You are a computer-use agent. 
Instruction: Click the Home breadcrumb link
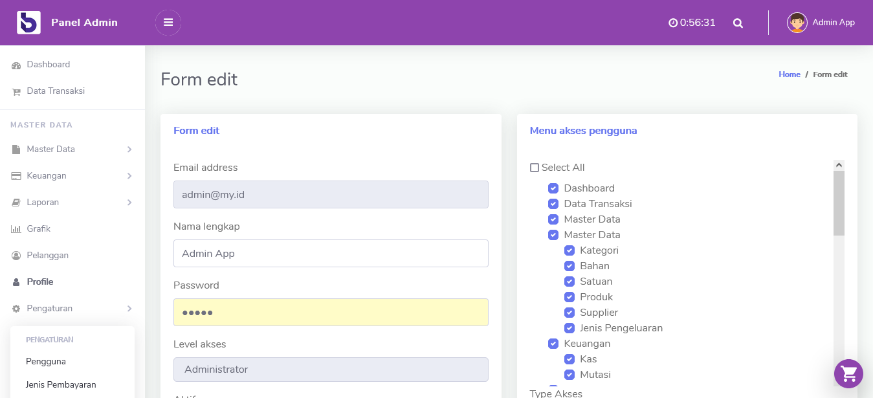click(790, 74)
